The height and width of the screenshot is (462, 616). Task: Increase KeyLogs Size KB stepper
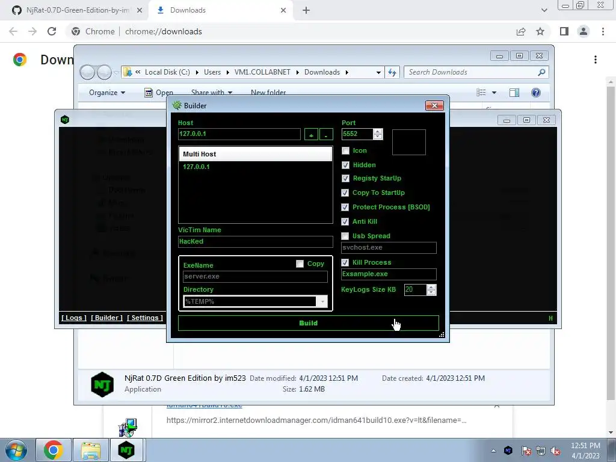click(431, 287)
